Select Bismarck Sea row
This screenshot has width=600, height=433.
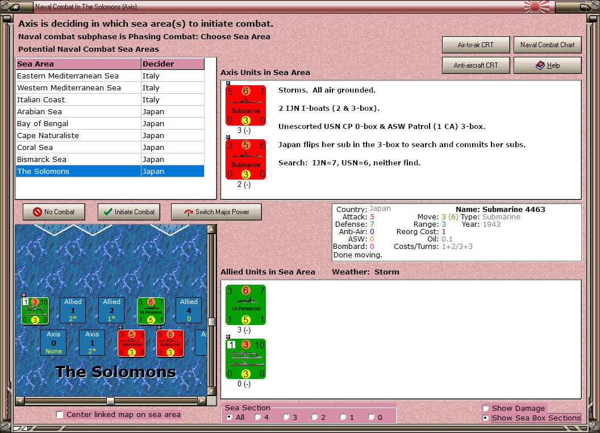tap(110, 159)
